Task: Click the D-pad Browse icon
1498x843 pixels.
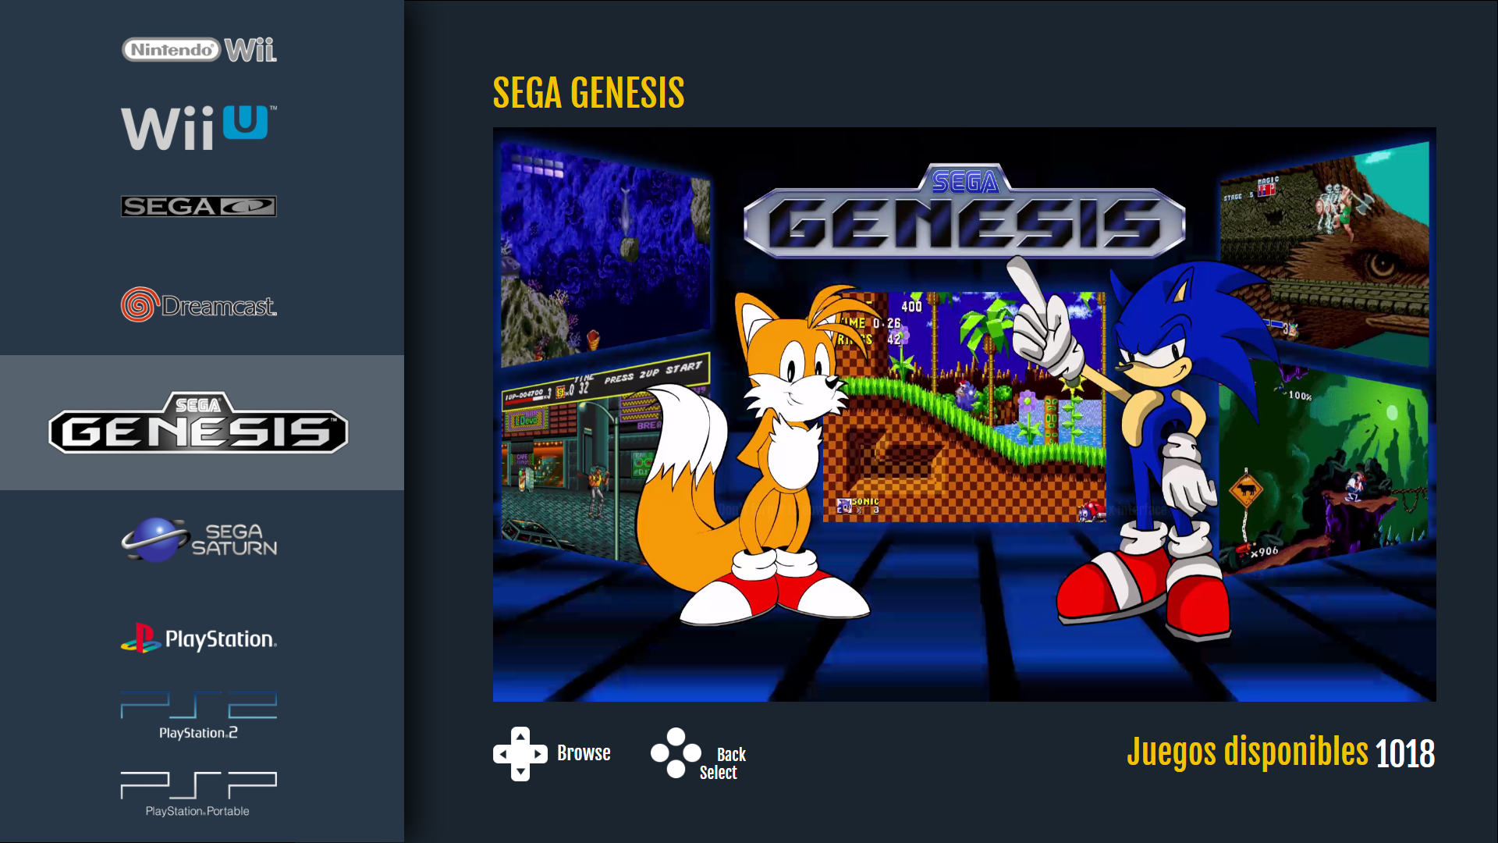Action: point(520,754)
